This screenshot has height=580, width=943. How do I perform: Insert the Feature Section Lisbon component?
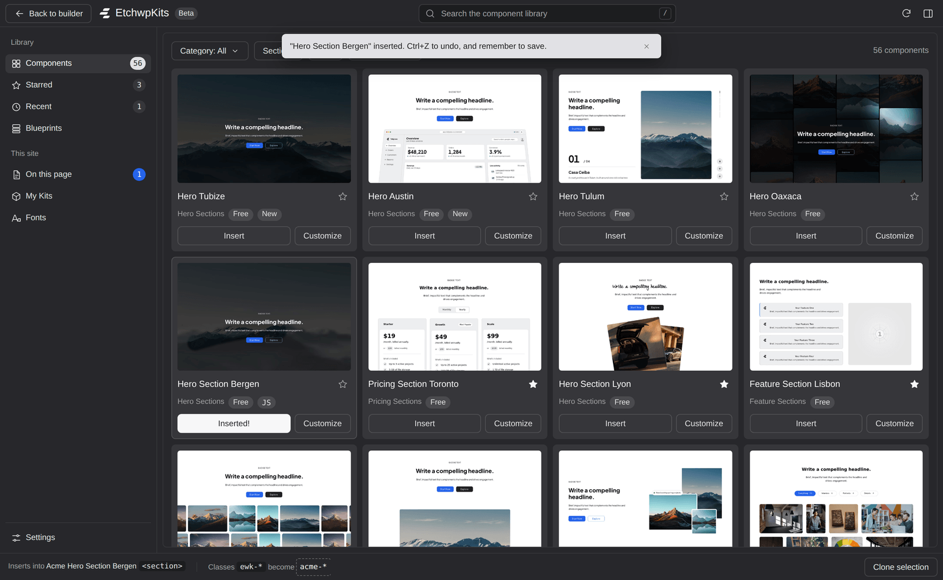(806, 424)
